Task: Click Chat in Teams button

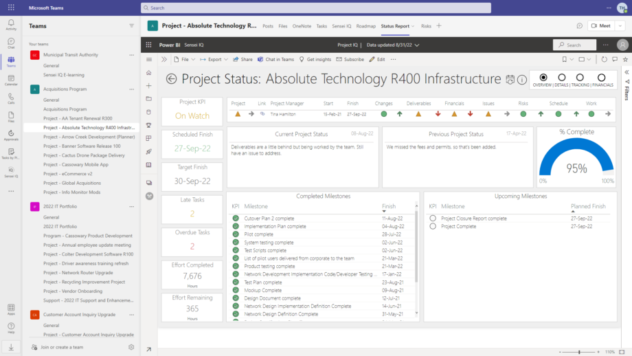Action: pyautogui.click(x=275, y=59)
